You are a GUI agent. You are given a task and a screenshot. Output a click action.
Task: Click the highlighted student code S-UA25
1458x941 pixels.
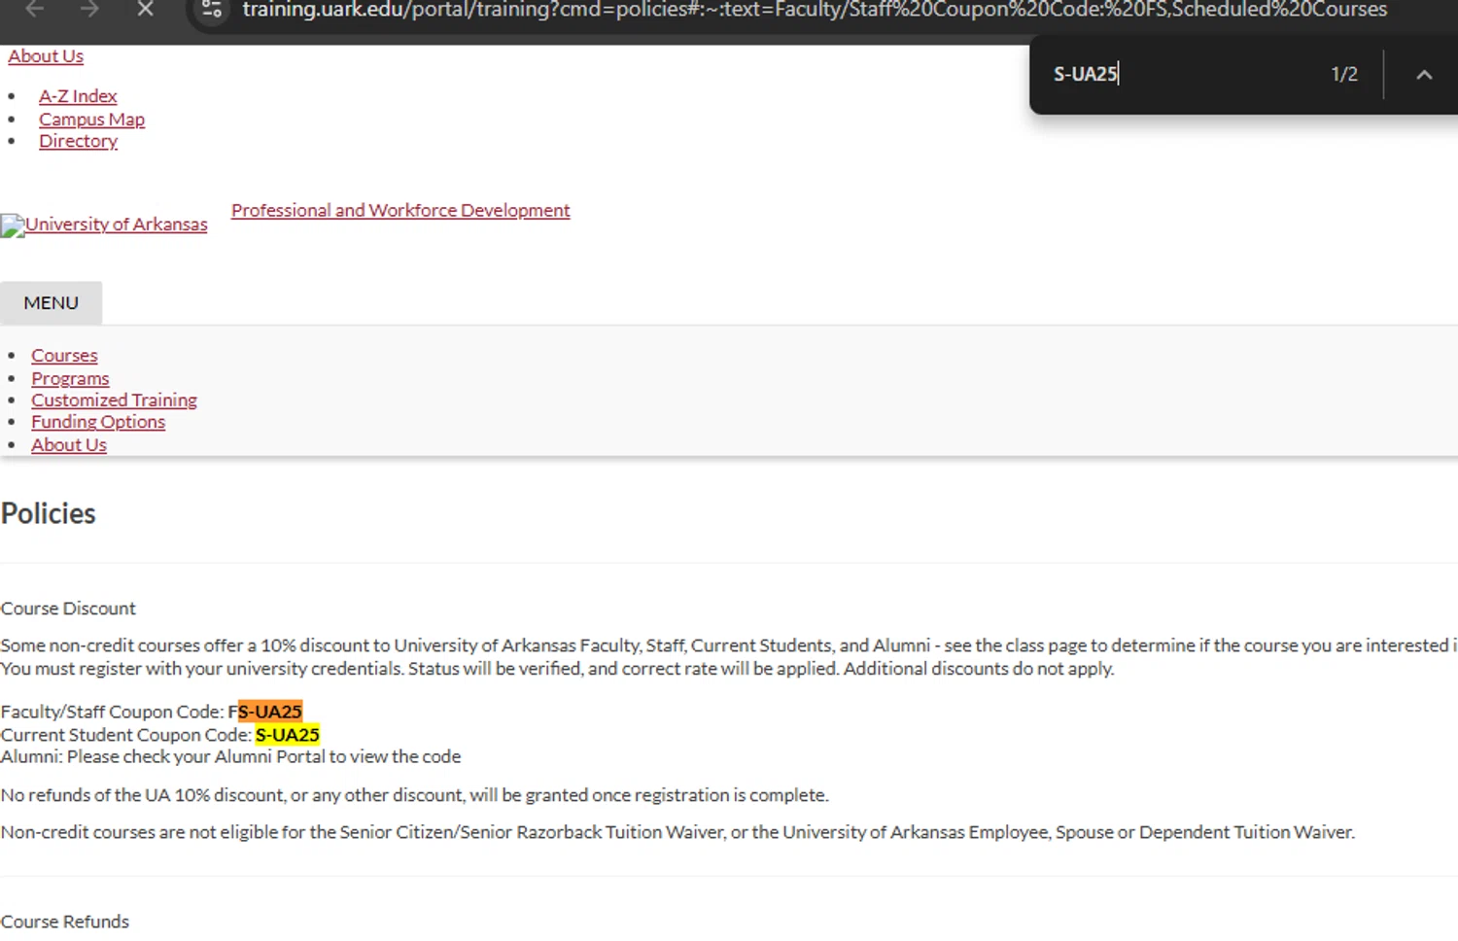click(288, 735)
